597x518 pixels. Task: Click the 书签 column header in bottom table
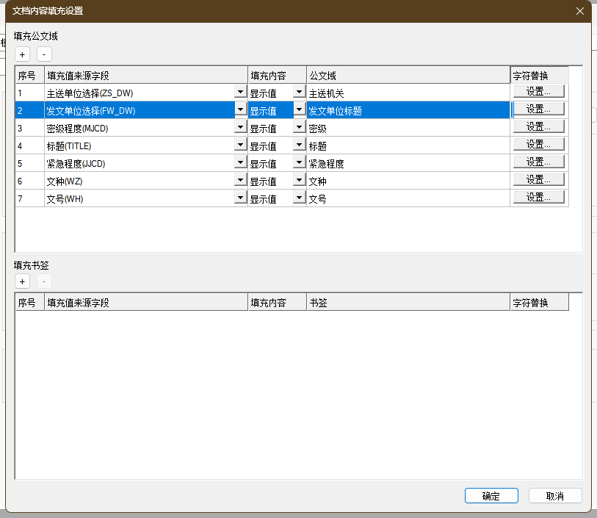click(x=408, y=303)
